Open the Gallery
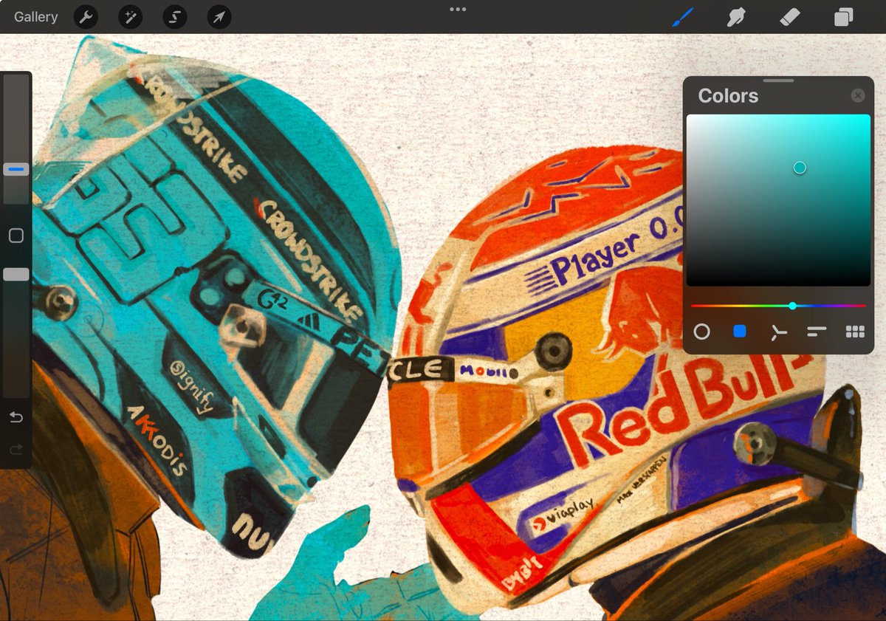Viewport: 886px width, 621px height. [35, 17]
